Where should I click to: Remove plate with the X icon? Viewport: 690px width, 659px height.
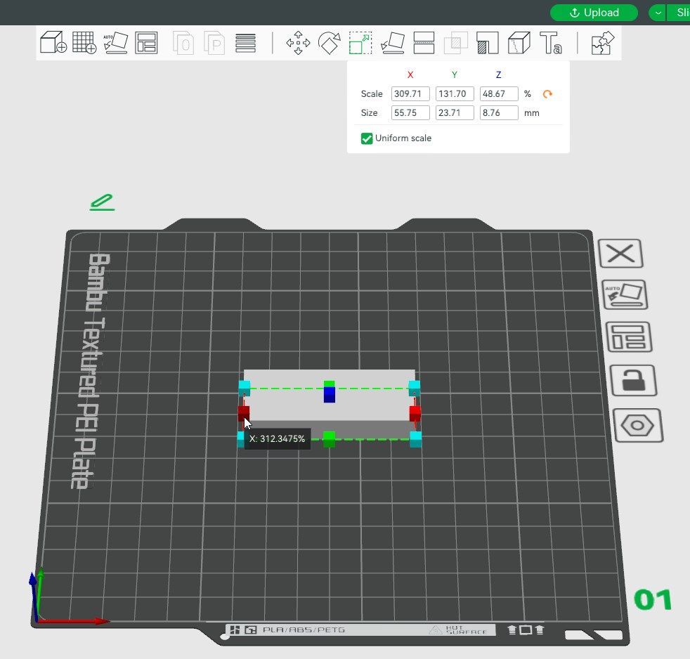pyautogui.click(x=620, y=254)
